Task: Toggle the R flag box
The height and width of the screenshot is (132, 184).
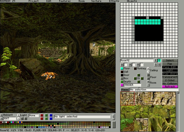Action: pyautogui.click(x=130, y=65)
